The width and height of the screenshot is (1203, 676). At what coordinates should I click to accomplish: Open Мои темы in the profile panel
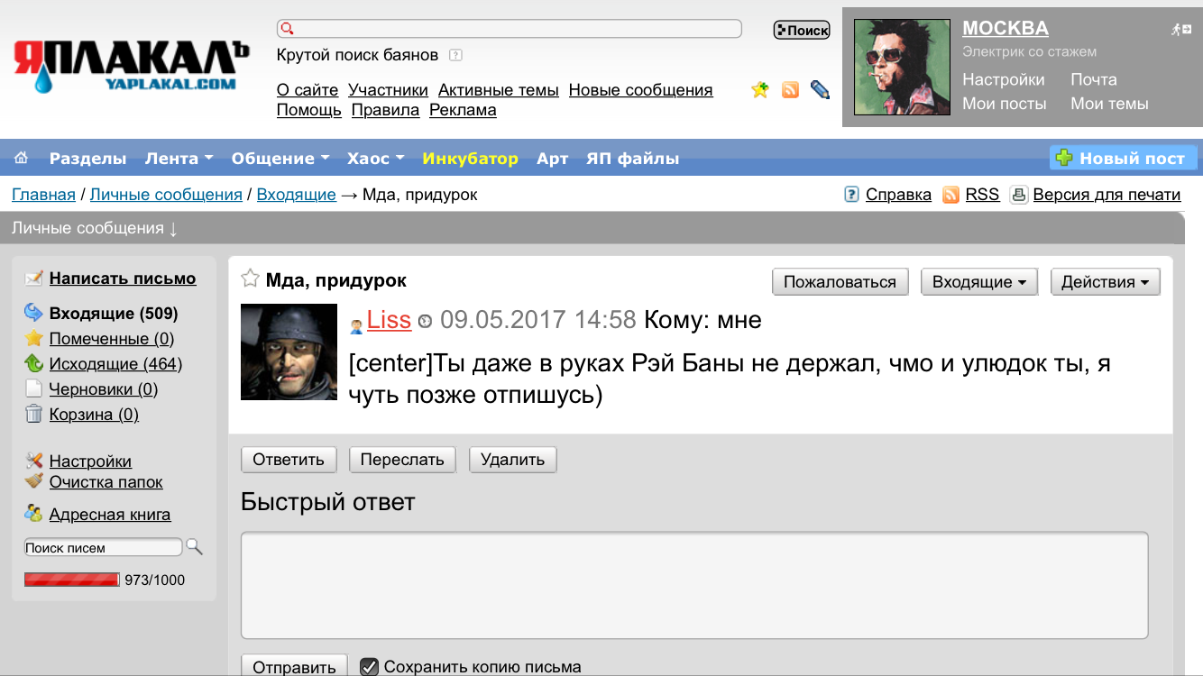pos(1109,104)
